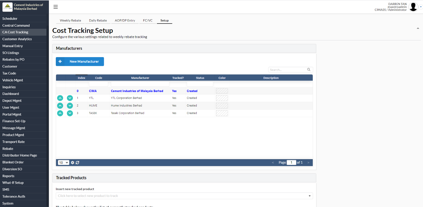Screen dimensions: 423x207
Task: Open Central Command in the sidebar
Action: pos(23,25)
